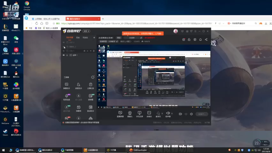The height and width of the screenshot is (153, 272).
Task: Open the tool box more-options circle icon
Action: pyautogui.click(x=93, y=77)
